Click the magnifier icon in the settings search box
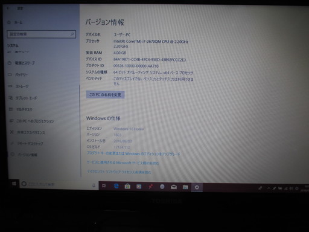Image resolution: width=309 pixels, height=232 pixels. [x=72, y=34]
